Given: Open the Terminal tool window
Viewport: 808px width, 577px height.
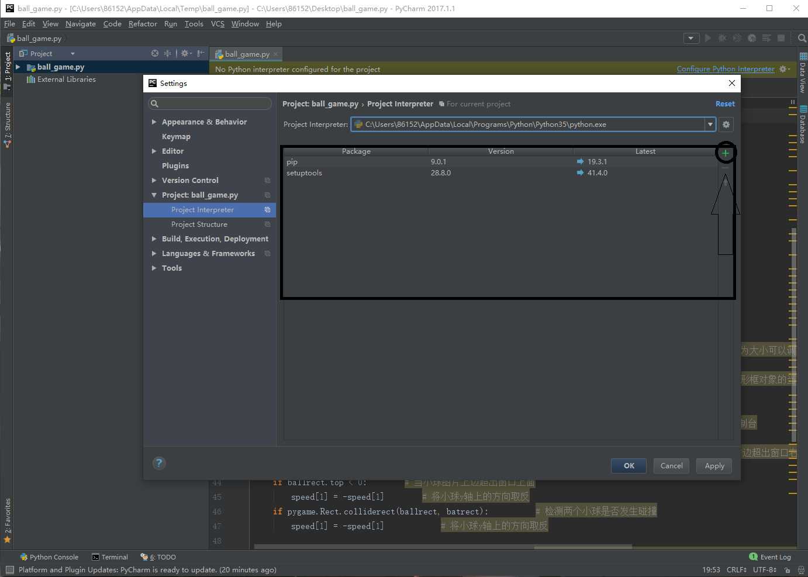Looking at the screenshot, I should [x=110, y=557].
